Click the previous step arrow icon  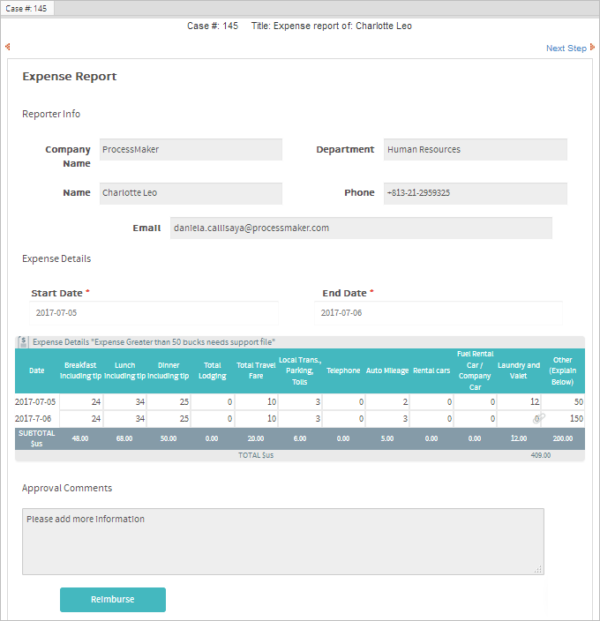click(x=7, y=48)
